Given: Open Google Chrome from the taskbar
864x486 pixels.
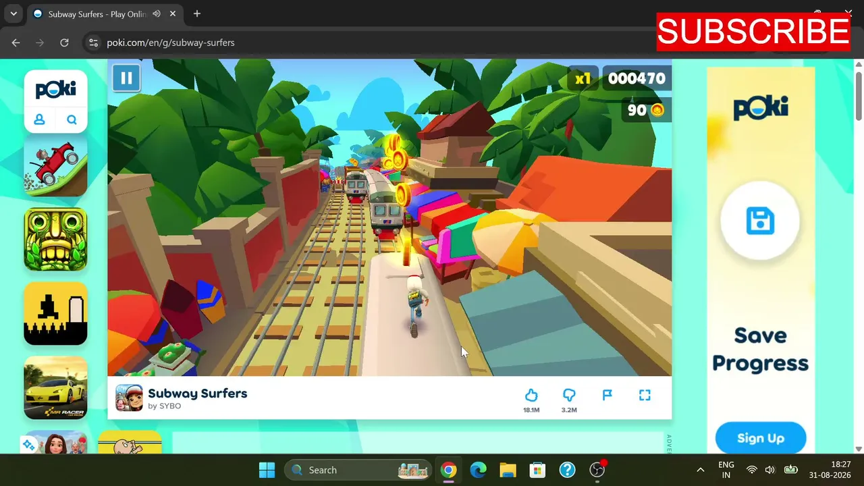Looking at the screenshot, I should [x=448, y=470].
